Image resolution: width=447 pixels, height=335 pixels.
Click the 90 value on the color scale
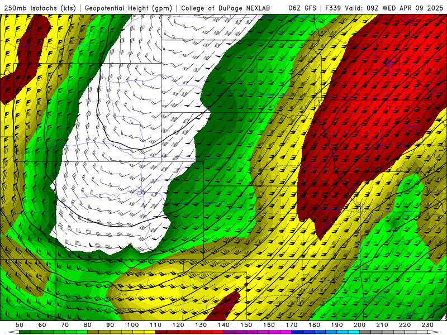[110, 325]
